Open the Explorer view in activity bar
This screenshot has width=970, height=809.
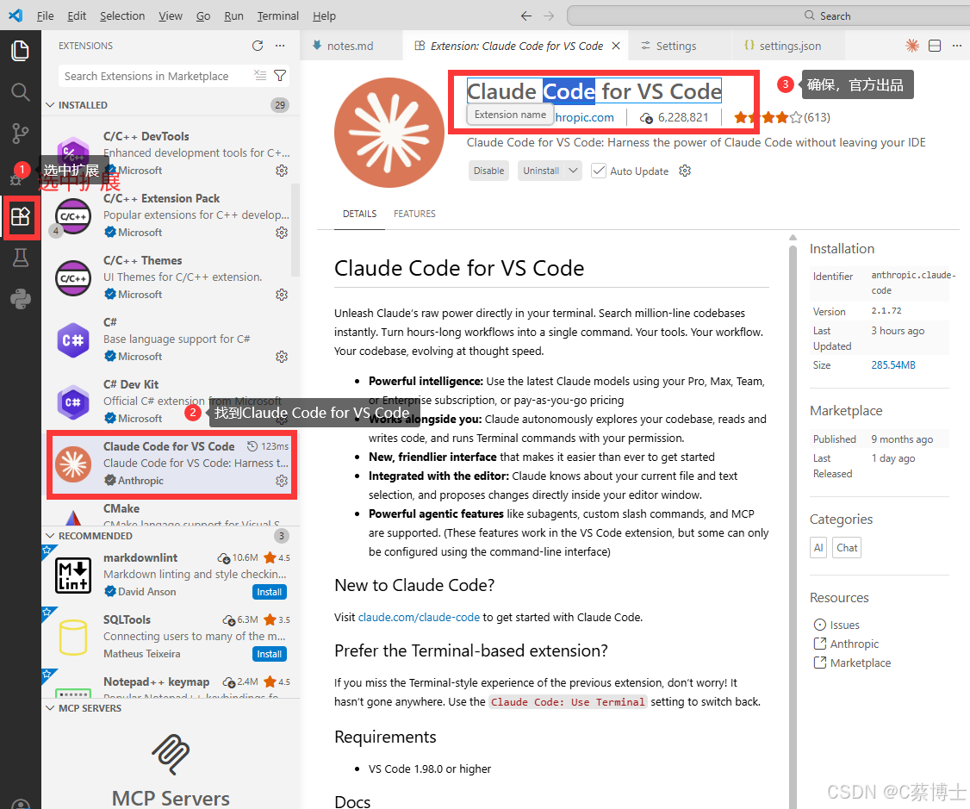pos(21,51)
